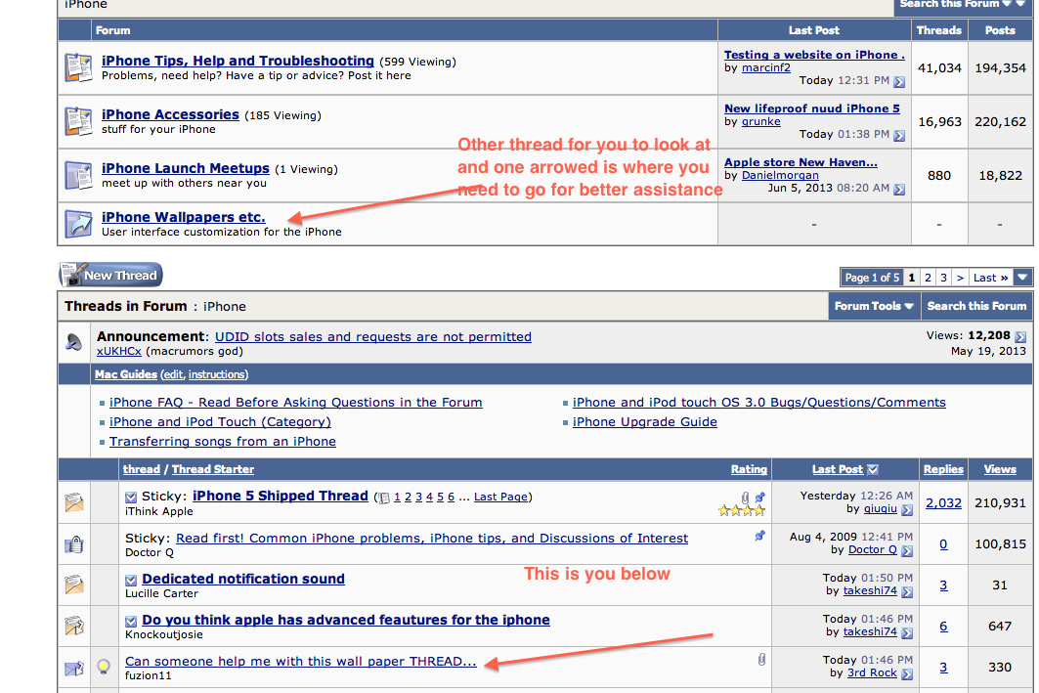Click status icon of apple advanced feautures thread

point(74,626)
